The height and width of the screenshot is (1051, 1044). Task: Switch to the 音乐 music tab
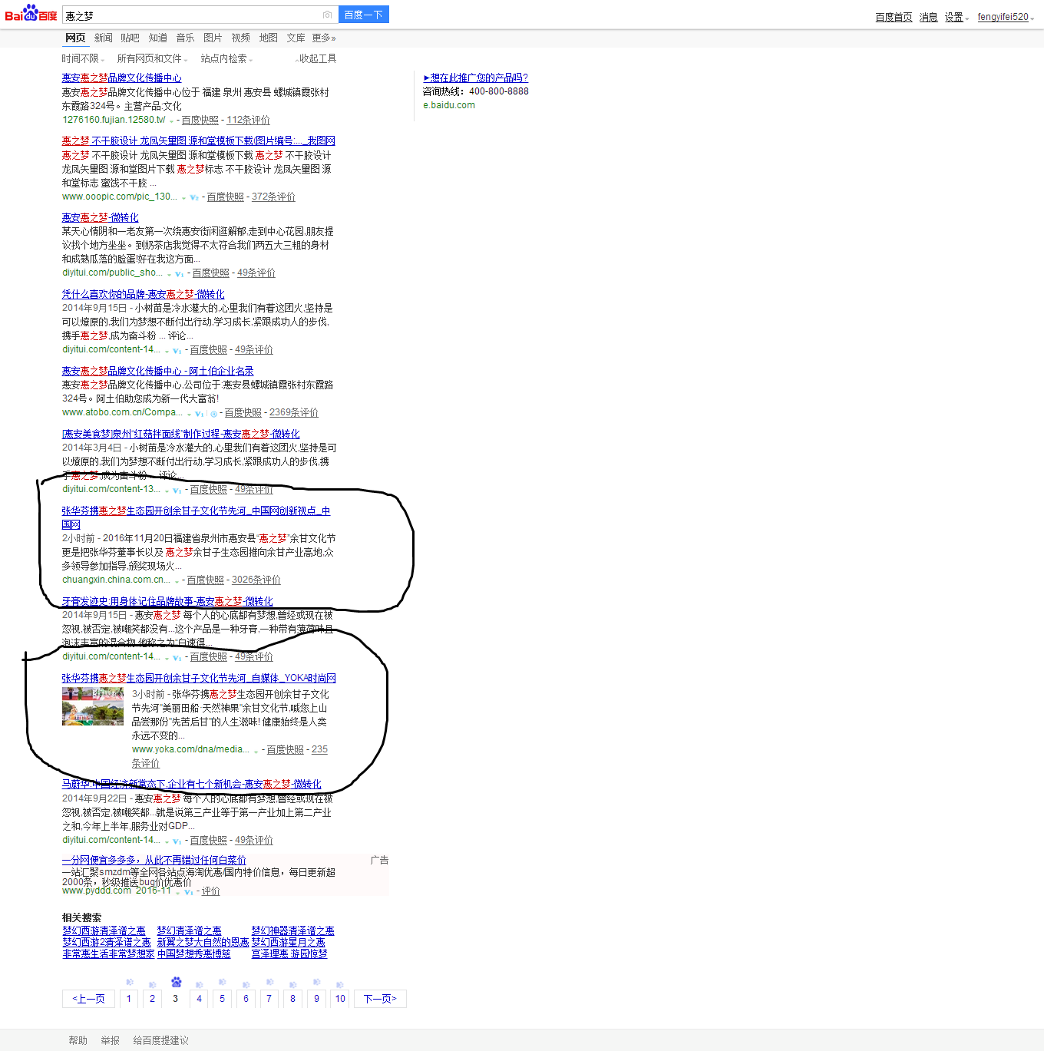[185, 38]
